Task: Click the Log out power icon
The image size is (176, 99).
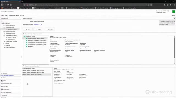Action: coord(2,95)
